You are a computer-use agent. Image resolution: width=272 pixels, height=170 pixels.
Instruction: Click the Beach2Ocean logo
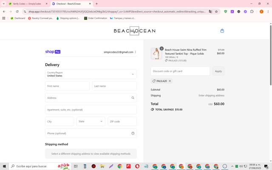(134, 31)
